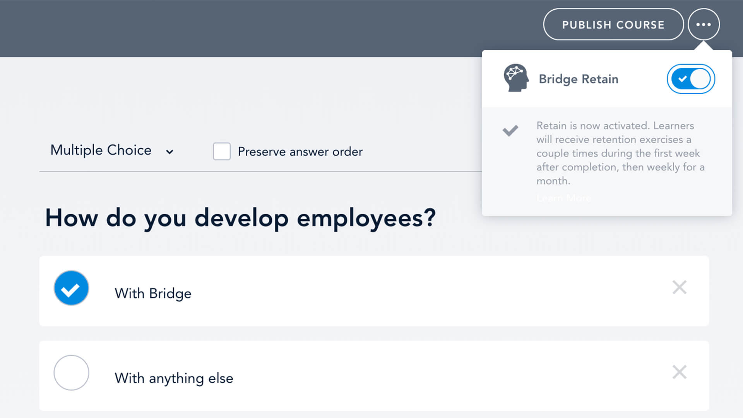
Task: Mark With anything else as correct answer
Action: pyautogui.click(x=71, y=373)
